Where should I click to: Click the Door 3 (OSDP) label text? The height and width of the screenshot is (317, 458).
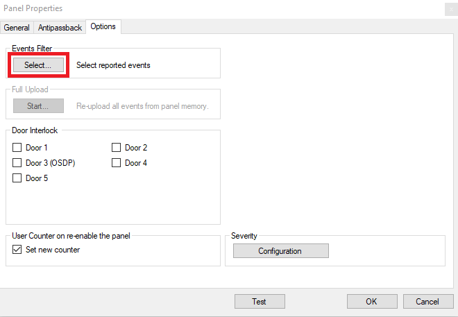[x=50, y=162]
